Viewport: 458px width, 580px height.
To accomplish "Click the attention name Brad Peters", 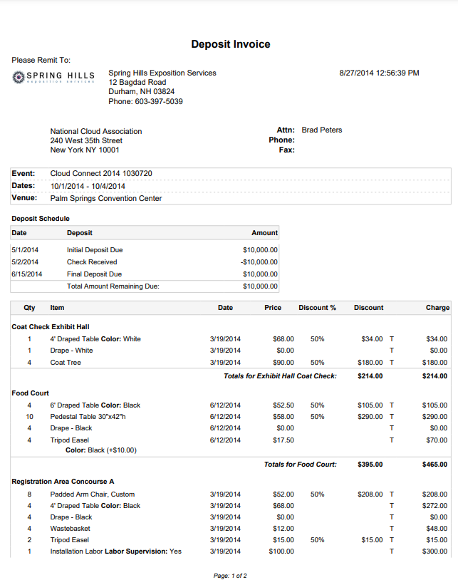I will (322, 130).
